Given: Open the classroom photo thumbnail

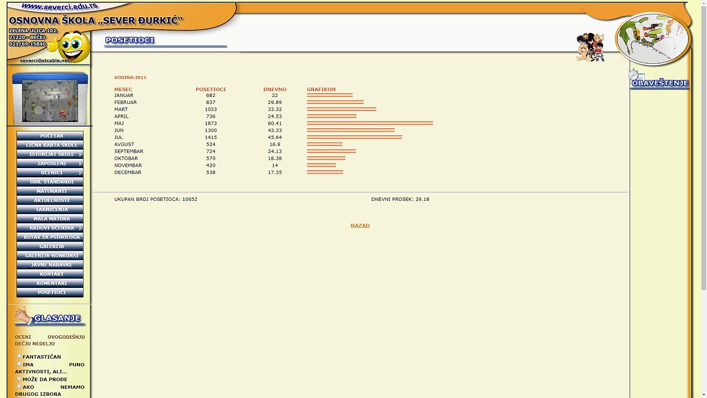Looking at the screenshot, I should (x=50, y=100).
